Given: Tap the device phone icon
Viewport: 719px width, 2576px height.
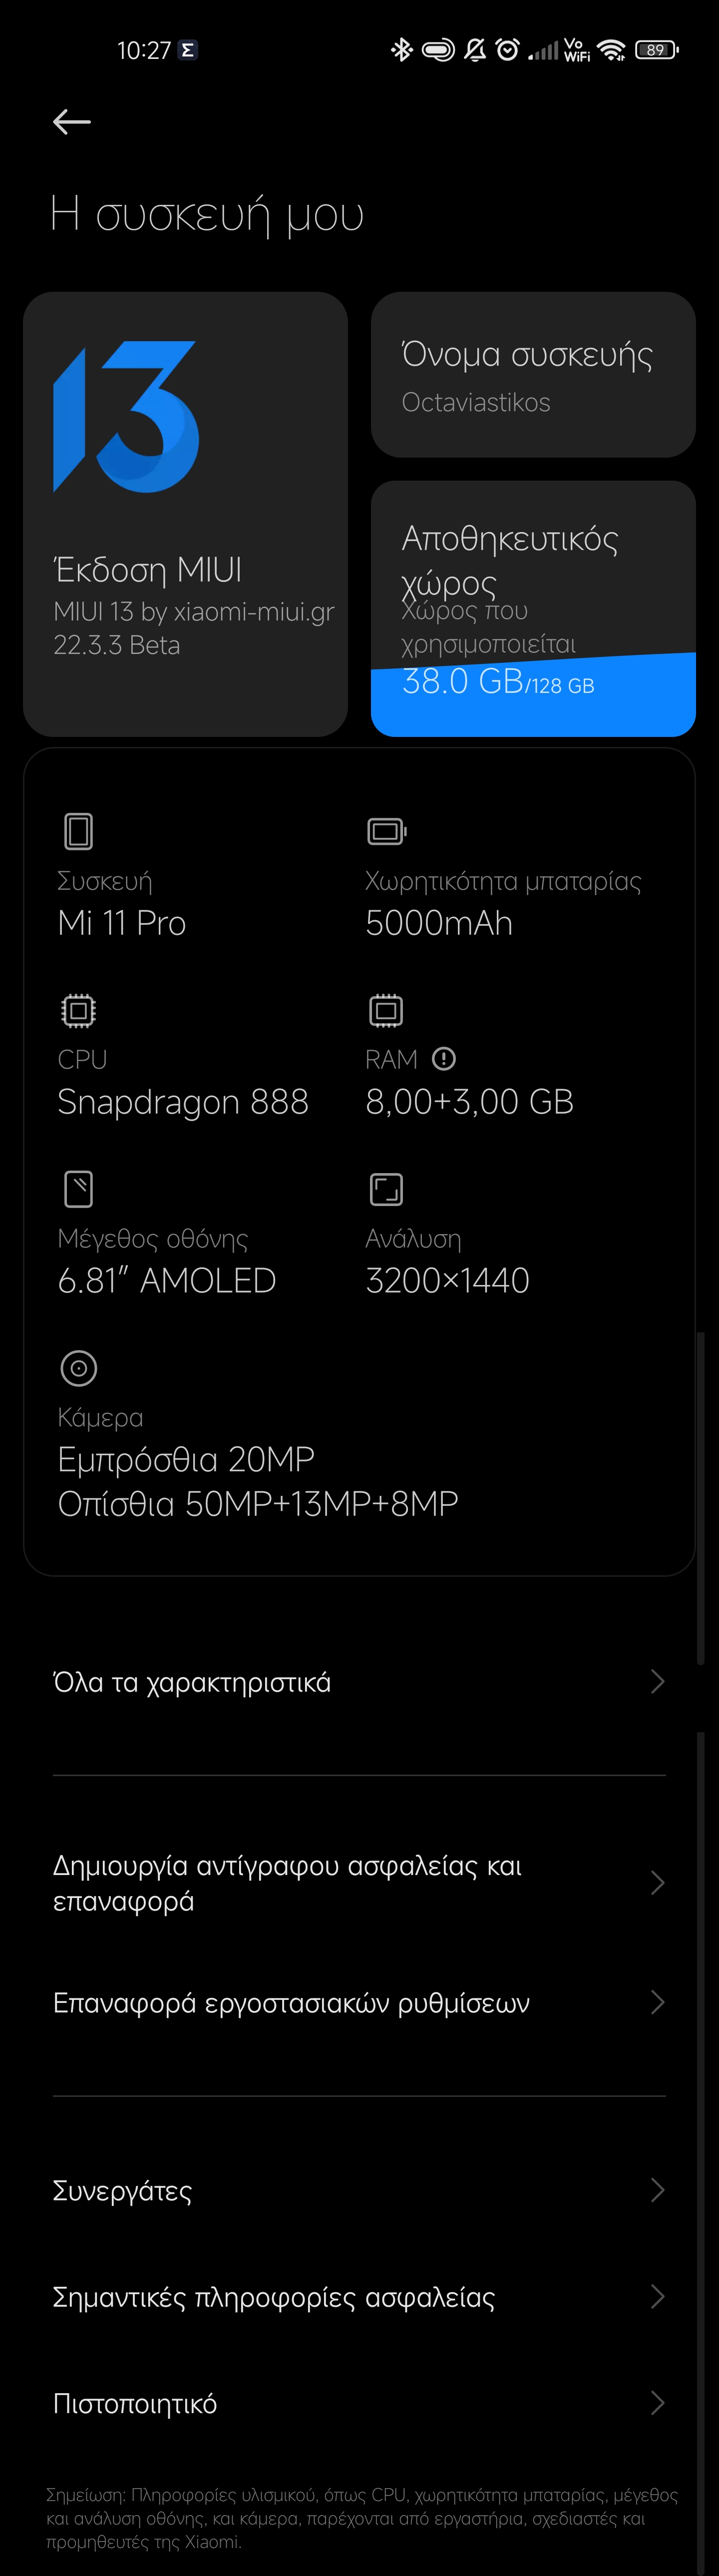Looking at the screenshot, I should 78,831.
